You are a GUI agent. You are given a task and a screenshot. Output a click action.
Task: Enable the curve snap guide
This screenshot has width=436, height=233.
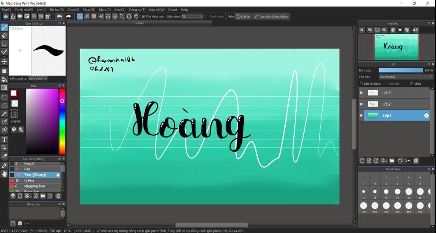pos(122,17)
